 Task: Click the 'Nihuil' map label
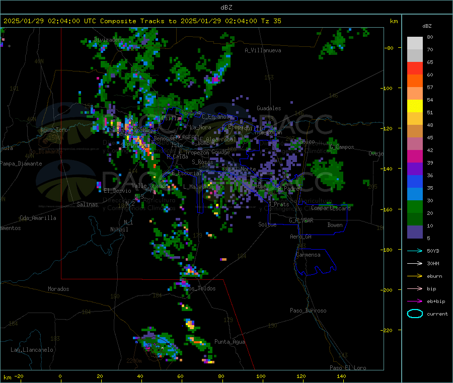tap(119, 229)
